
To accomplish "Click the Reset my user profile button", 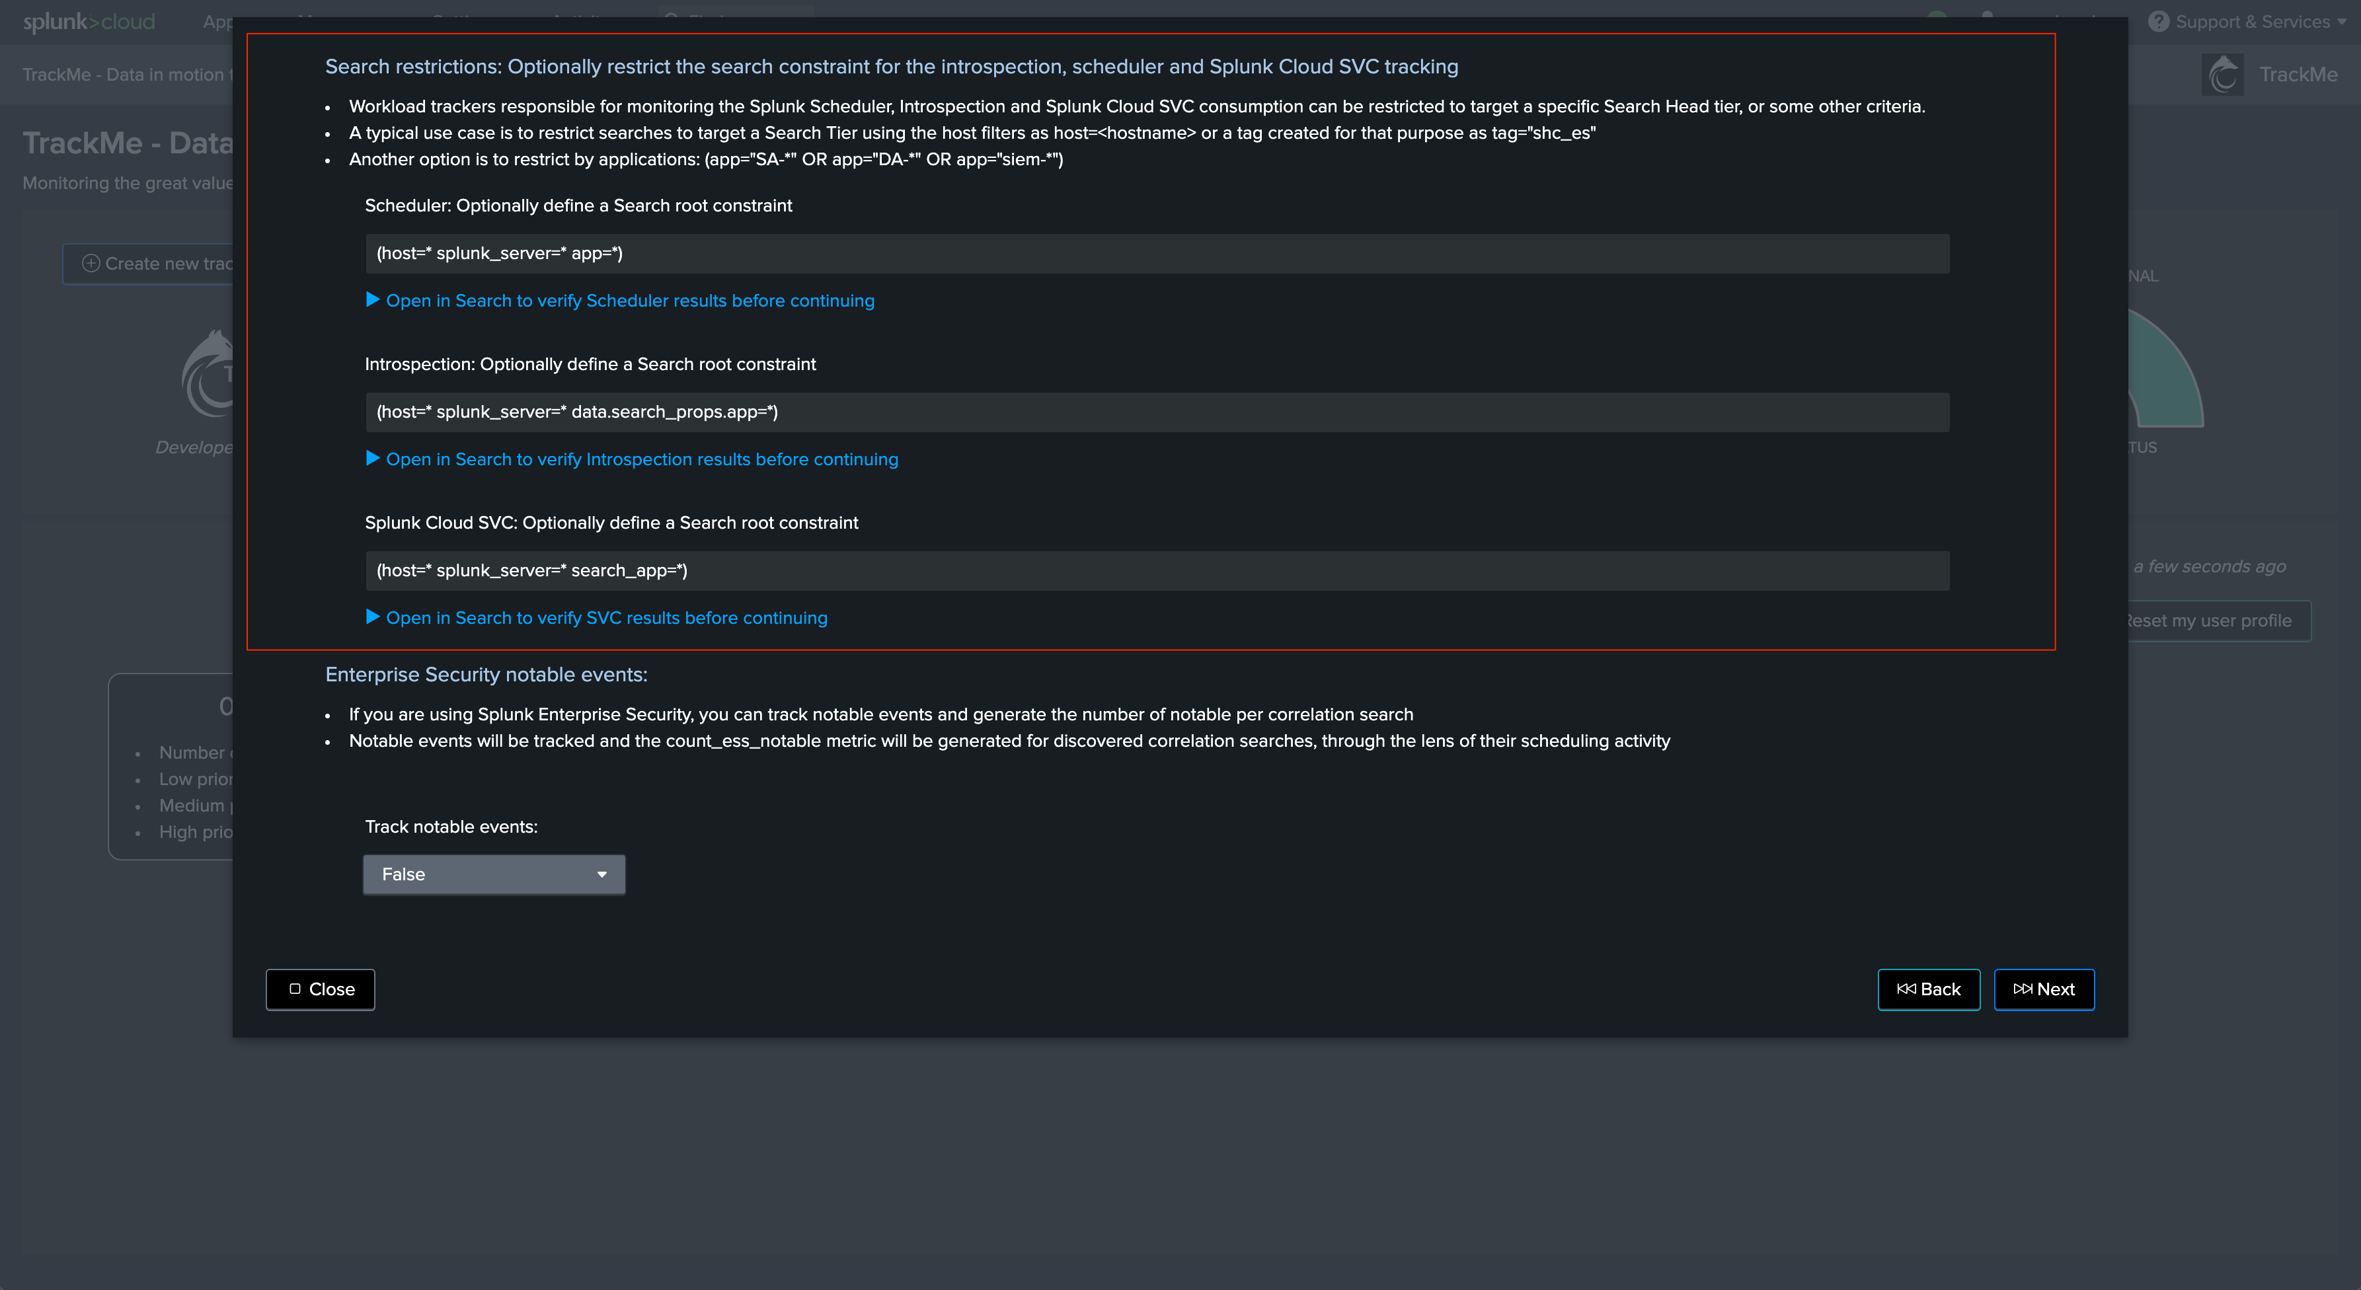I will [2209, 621].
